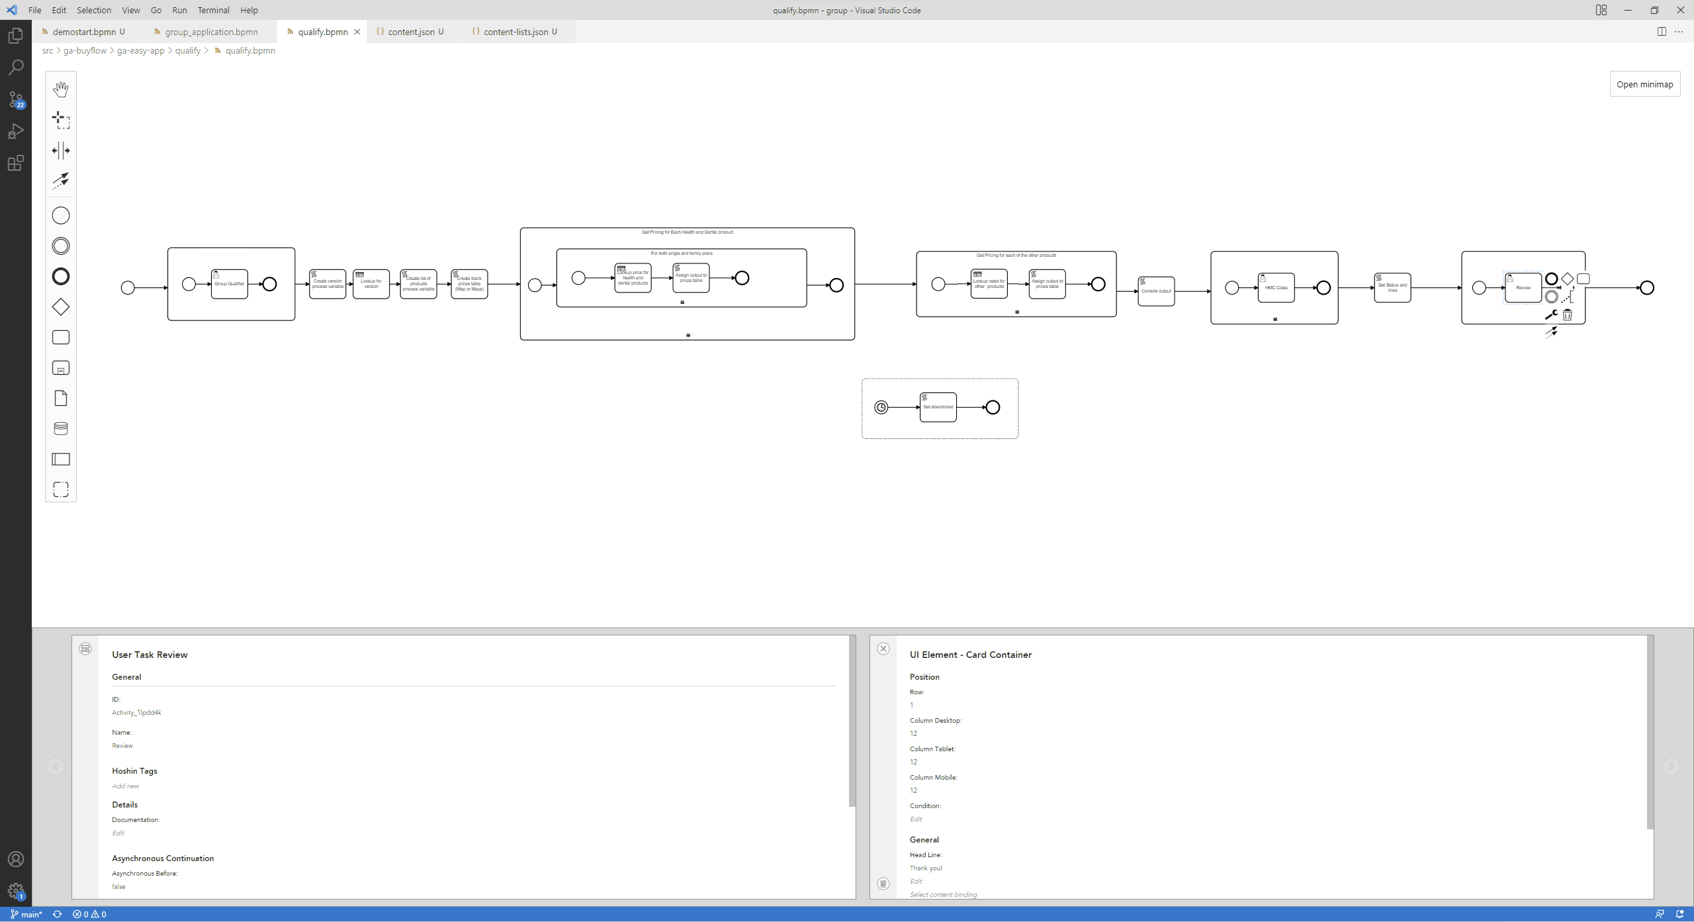Toggle the Asynchronous Before value false
Image resolution: width=1694 pixels, height=922 pixels.
[118, 886]
